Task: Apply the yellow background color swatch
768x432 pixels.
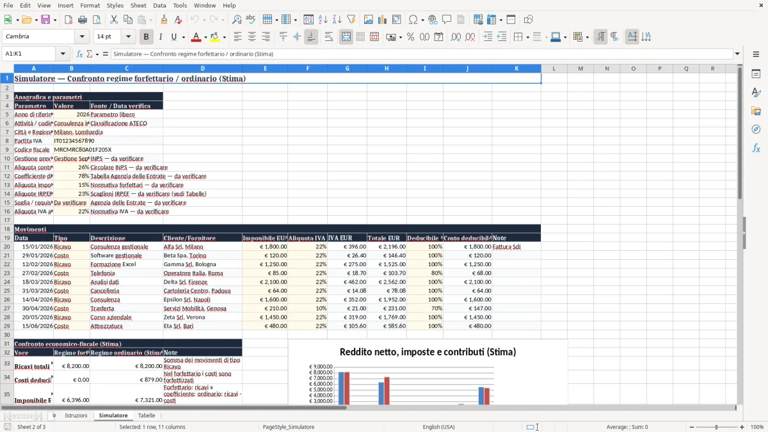Action: [x=215, y=37]
